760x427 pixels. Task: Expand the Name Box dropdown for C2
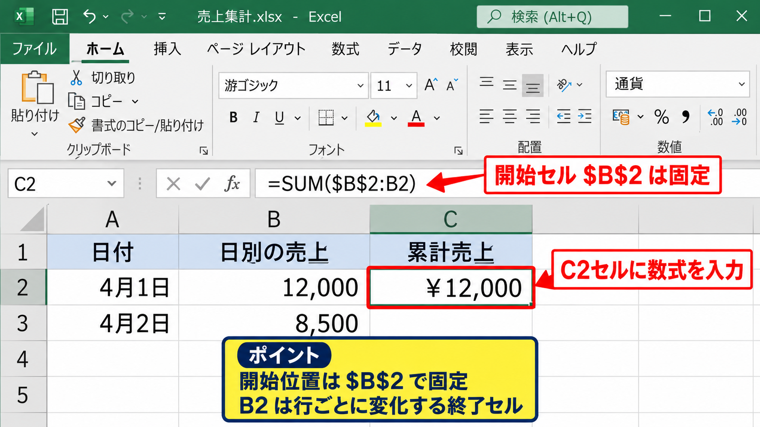click(x=111, y=183)
